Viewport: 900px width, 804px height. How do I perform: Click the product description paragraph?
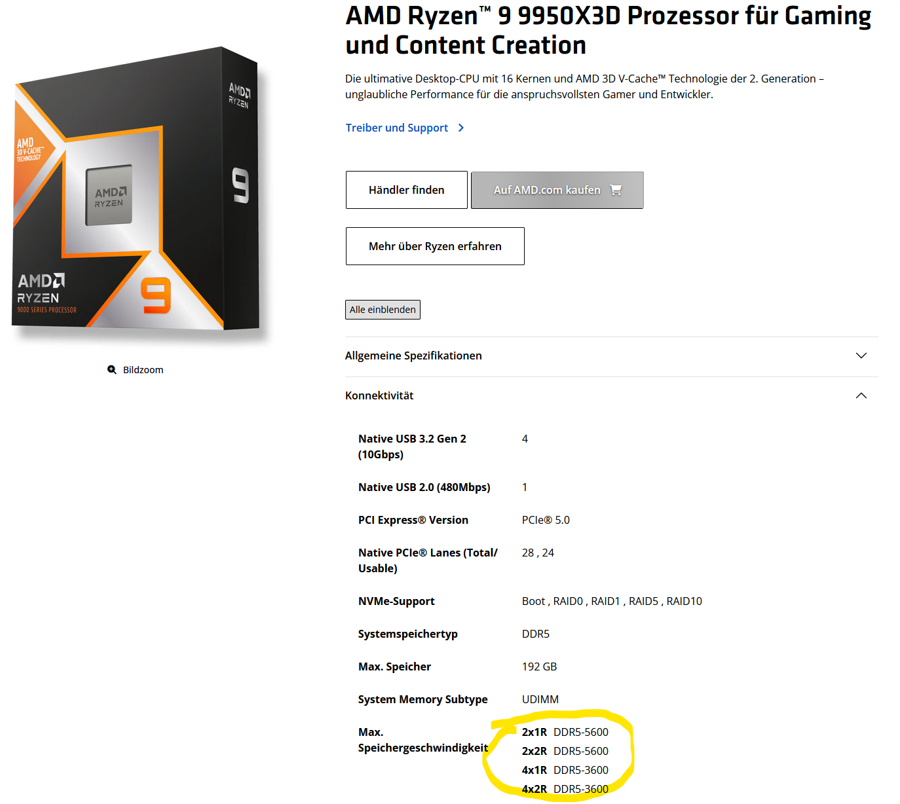click(584, 86)
